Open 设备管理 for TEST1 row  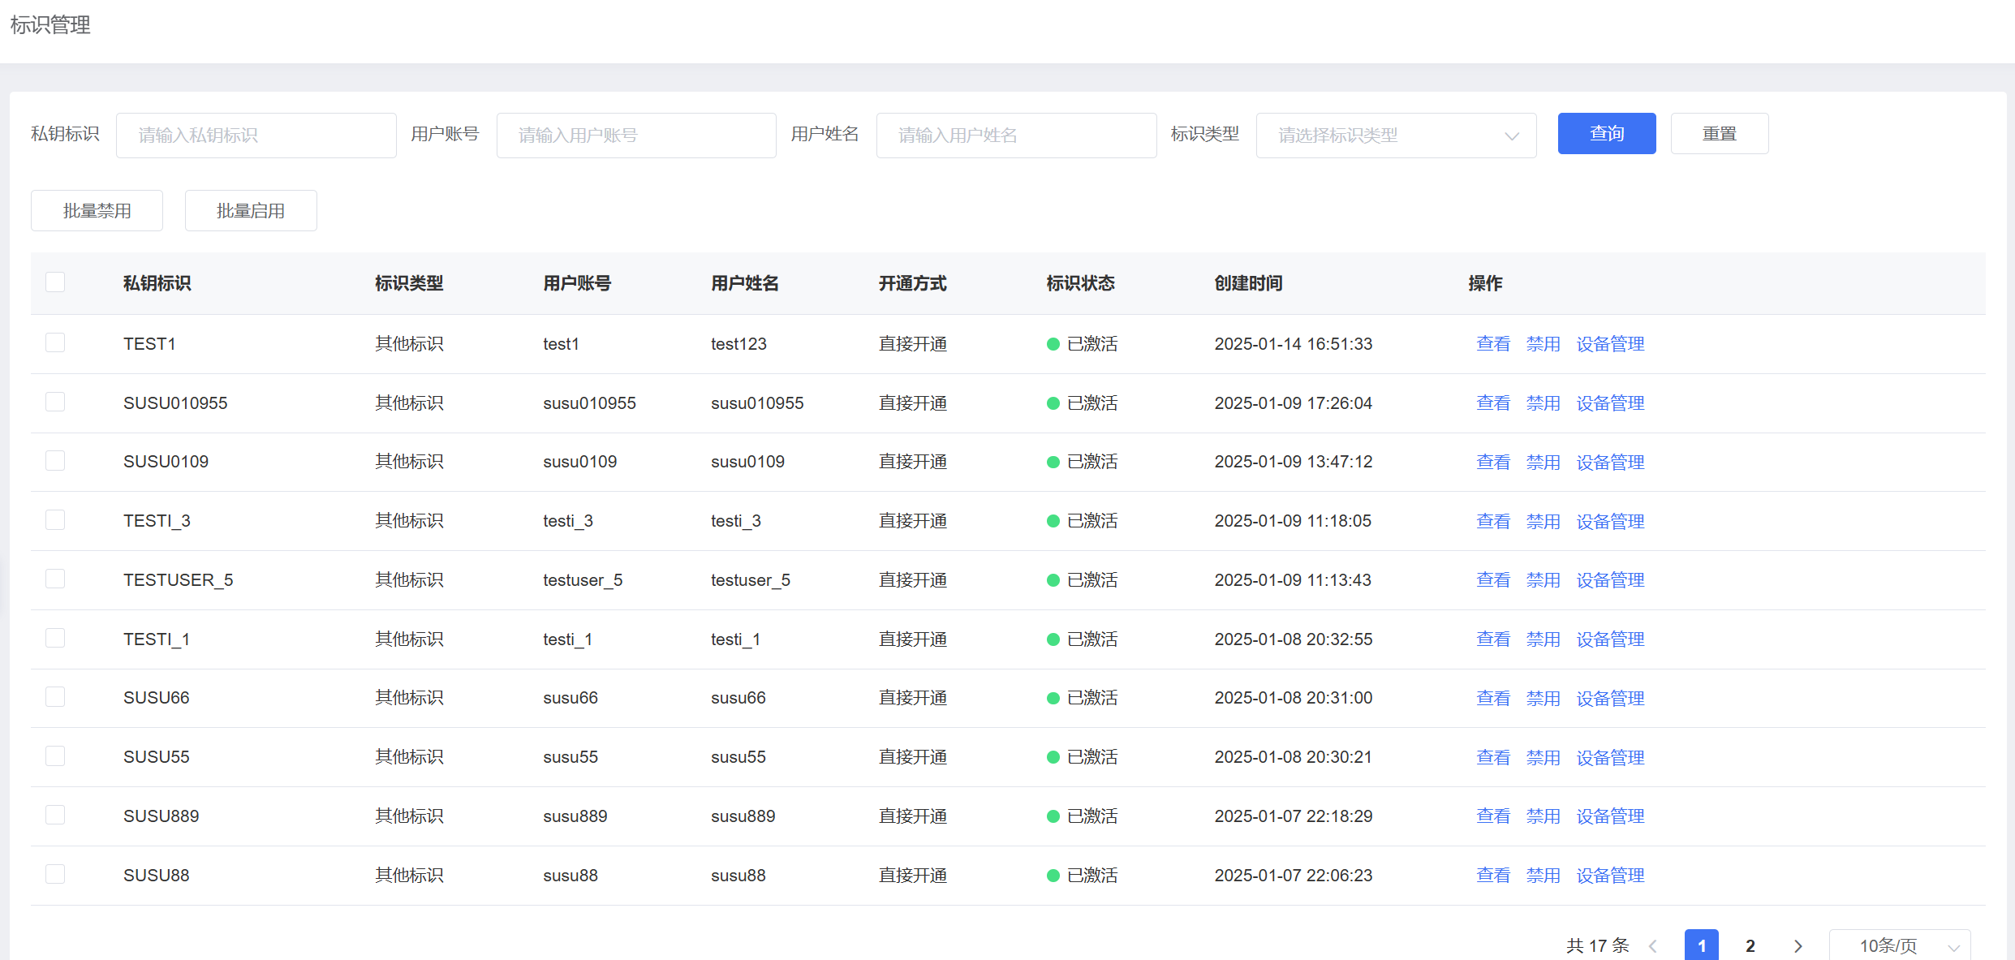[1611, 344]
